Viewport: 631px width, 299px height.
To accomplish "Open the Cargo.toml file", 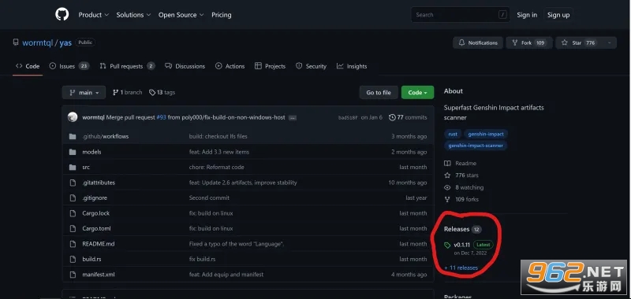I will pyautogui.click(x=96, y=228).
